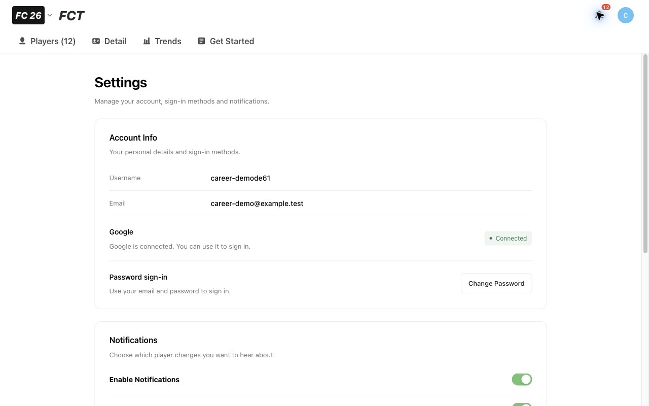Click the Password sign-in label

click(x=138, y=277)
